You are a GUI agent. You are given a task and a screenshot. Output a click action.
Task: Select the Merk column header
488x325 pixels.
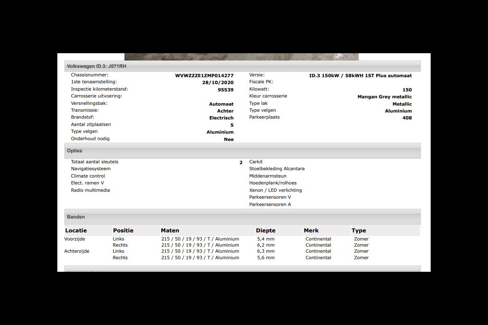[311, 231]
